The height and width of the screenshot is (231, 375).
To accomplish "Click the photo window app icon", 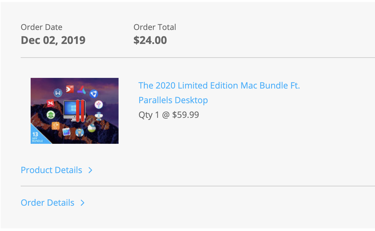I will (66, 131).
